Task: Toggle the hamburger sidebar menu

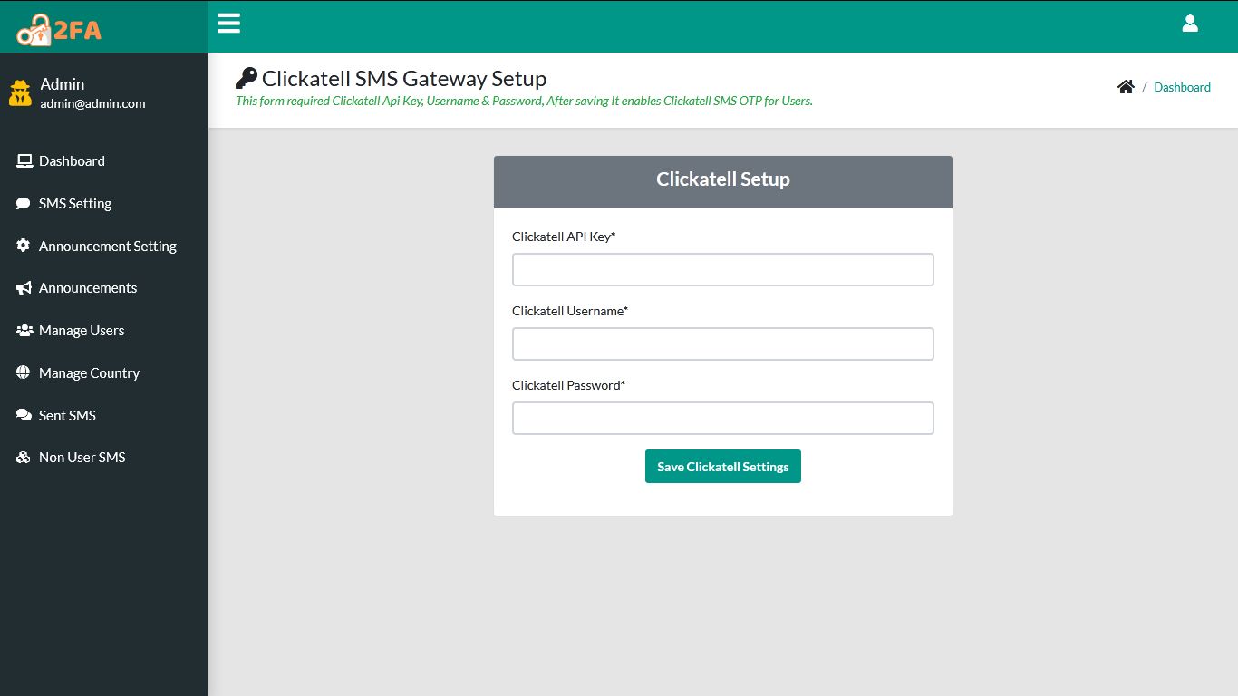Action: point(228,24)
